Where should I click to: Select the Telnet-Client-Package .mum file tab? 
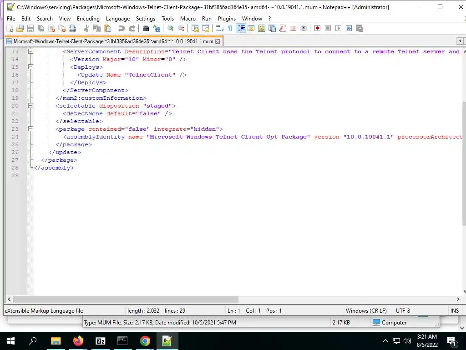(x=113, y=41)
